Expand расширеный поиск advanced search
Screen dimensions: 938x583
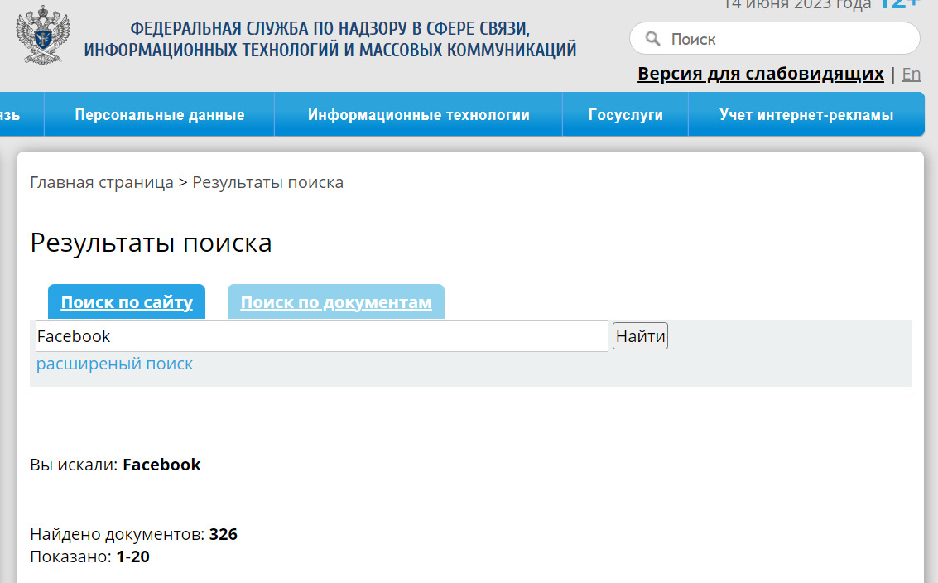[x=114, y=364]
